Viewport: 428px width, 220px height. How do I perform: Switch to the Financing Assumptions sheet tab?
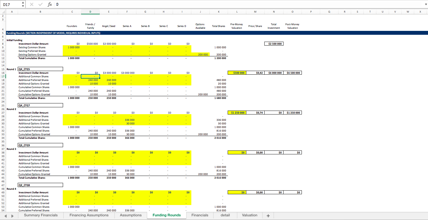(89, 215)
